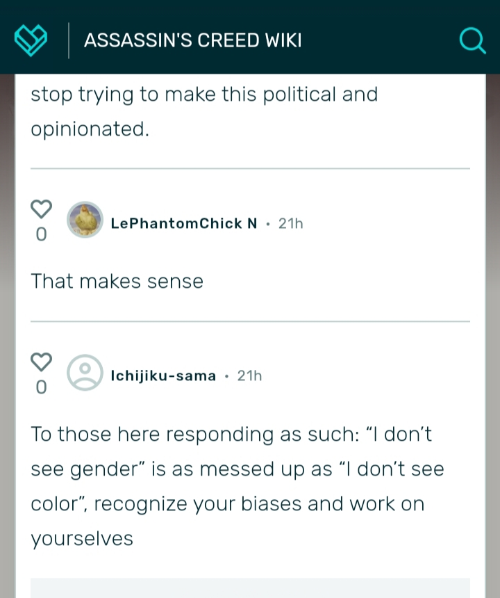
Task: Like Ichijiku-sama's comment with the heart
Action: click(x=41, y=362)
